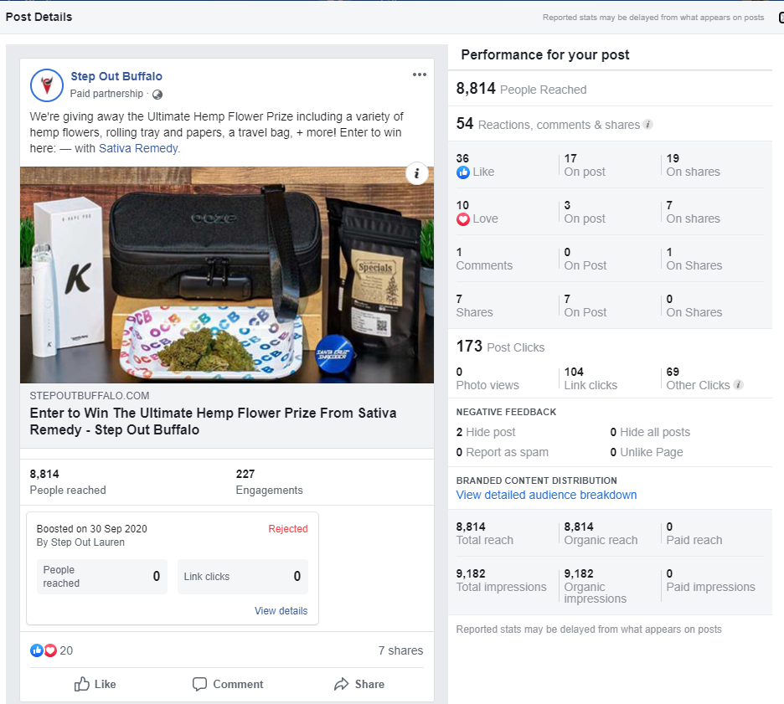
Task: Click the 54 Reactions, comments & shares total
Action: pyautogui.click(x=548, y=124)
